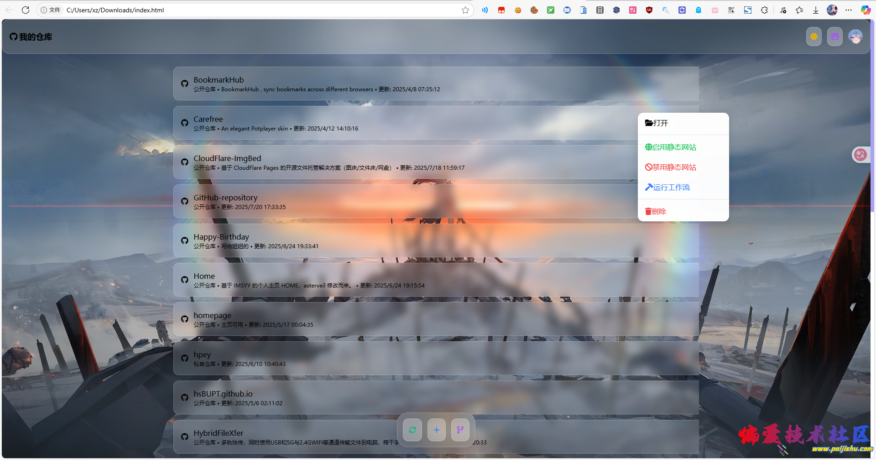Viewport: 876px width, 460px height.
Task: Click the 我的仓库 header title
Action: coord(31,37)
